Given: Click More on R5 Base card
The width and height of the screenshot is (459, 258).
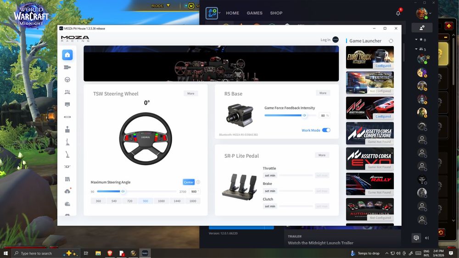Looking at the screenshot, I should [323, 93].
